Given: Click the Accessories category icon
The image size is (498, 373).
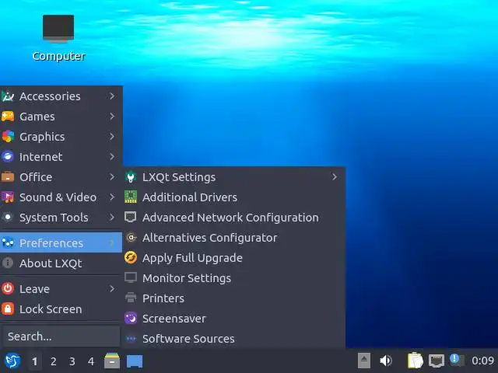Looking at the screenshot, I should point(8,96).
